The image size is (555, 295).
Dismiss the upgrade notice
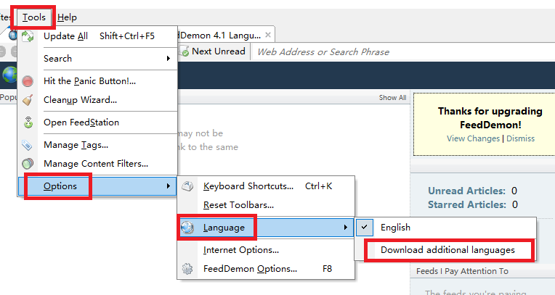520,138
